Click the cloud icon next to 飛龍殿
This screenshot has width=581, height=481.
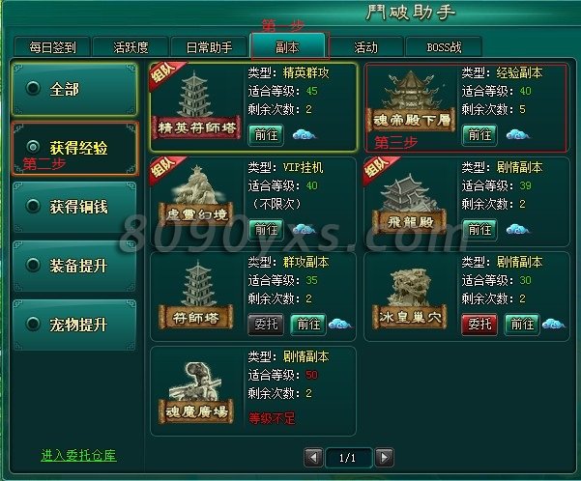pos(517,230)
